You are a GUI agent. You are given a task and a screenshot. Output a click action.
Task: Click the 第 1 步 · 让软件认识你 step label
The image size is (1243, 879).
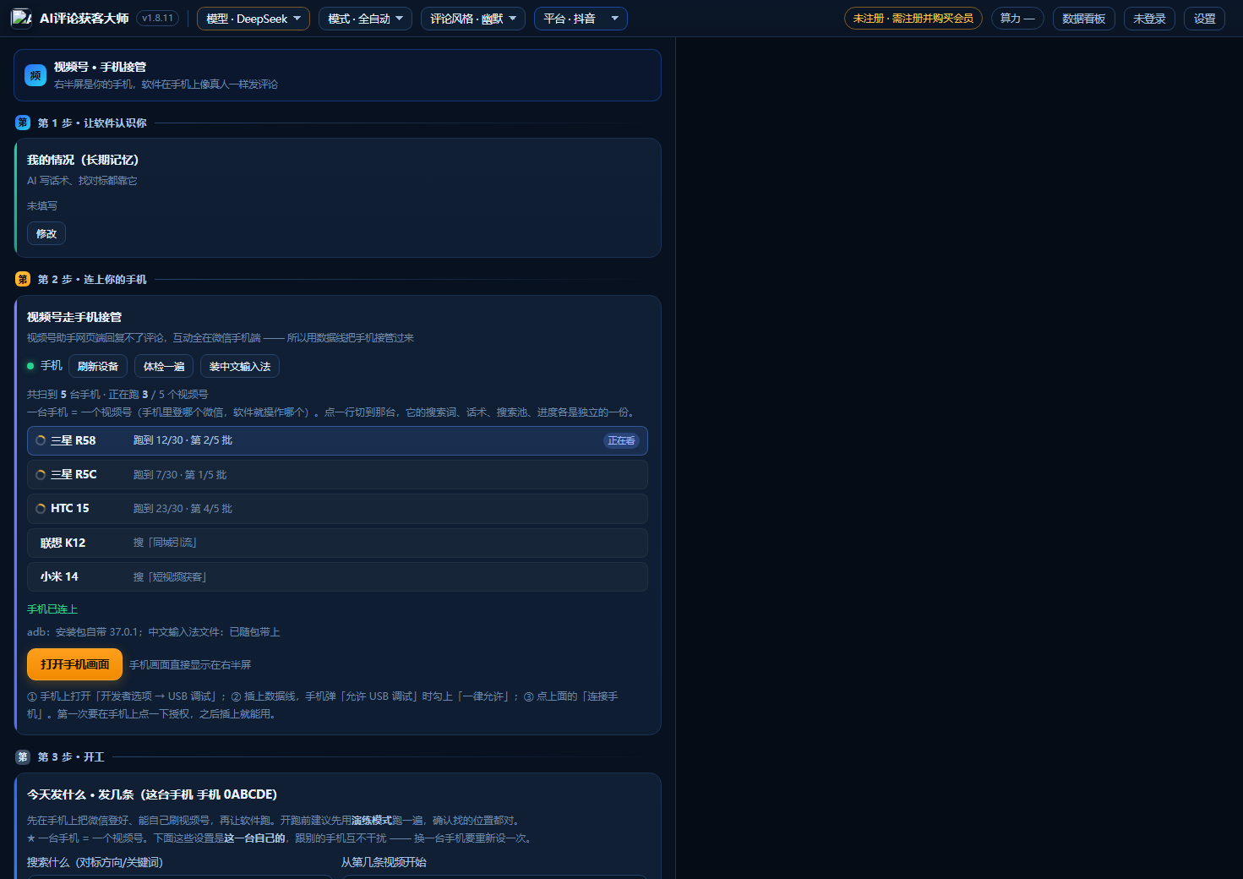coord(92,123)
